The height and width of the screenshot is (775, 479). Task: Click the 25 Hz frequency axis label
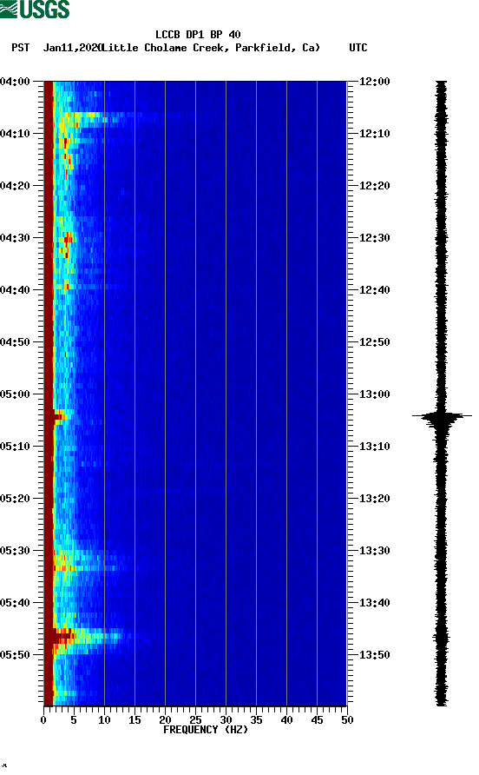tap(195, 720)
